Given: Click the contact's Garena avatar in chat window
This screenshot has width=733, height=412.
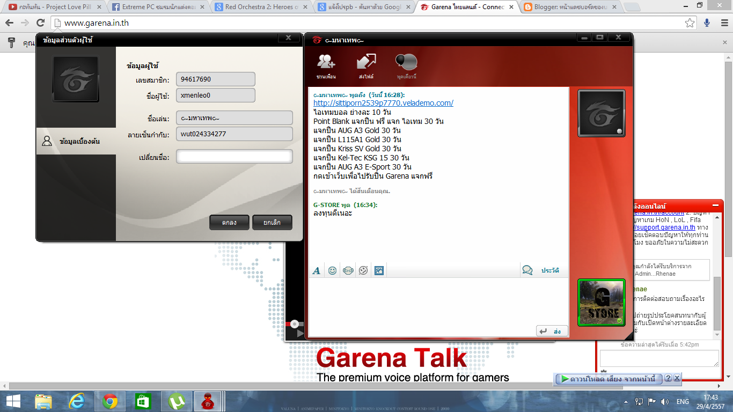Looking at the screenshot, I should point(601,113).
